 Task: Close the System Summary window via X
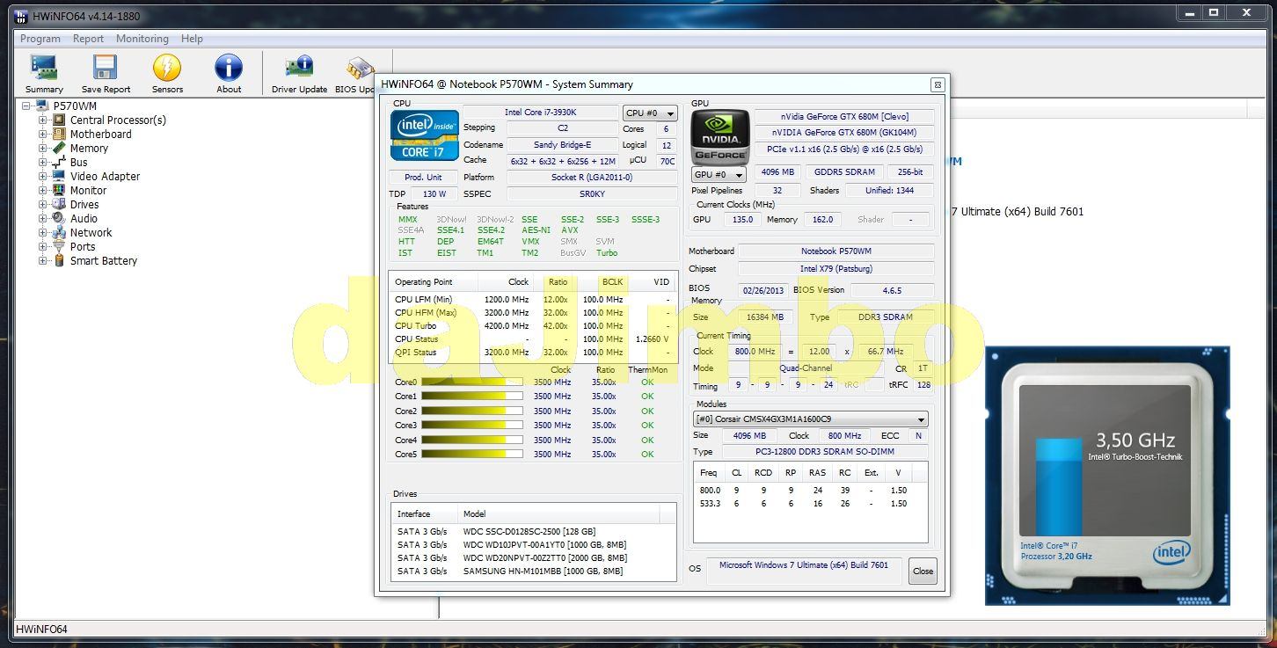[938, 84]
